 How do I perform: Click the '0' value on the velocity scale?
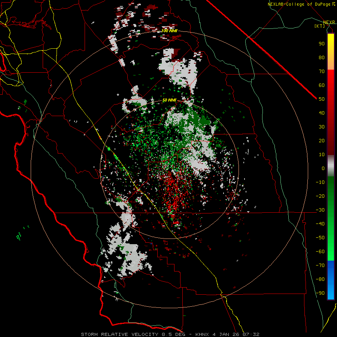pyautogui.click(x=323, y=168)
